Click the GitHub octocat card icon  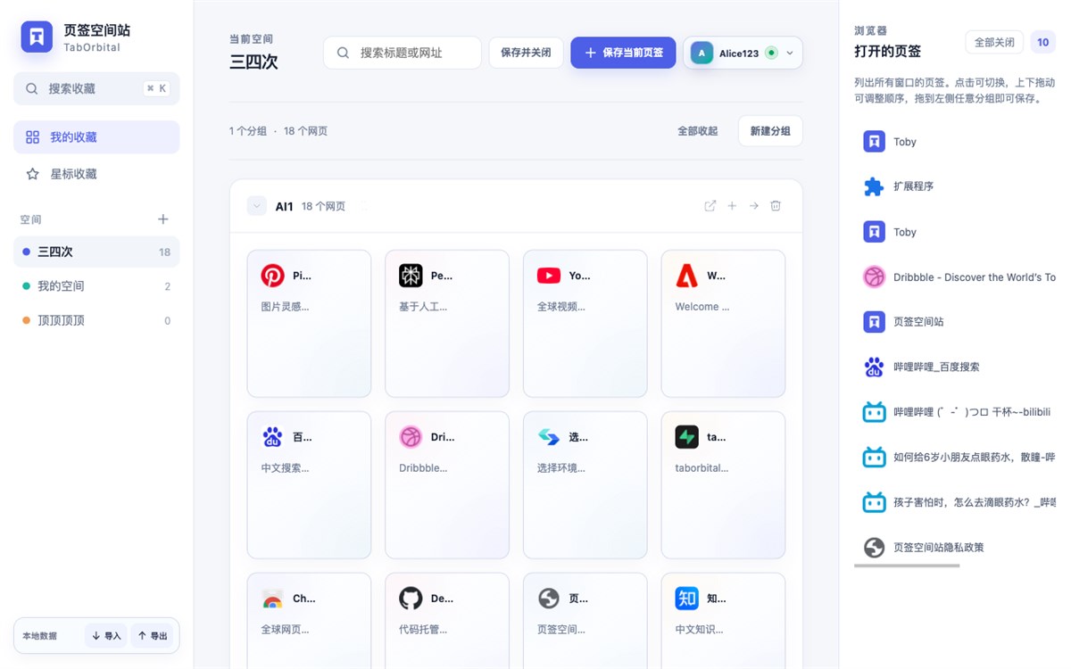pyautogui.click(x=411, y=599)
